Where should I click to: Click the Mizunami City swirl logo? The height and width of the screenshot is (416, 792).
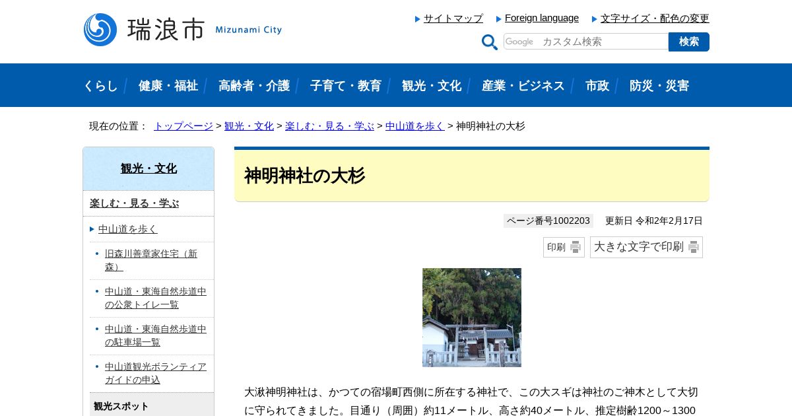click(100, 30)
